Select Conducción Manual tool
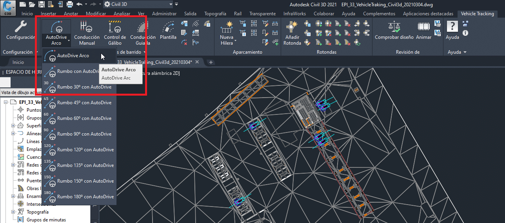The width and height of the screenshot is (505, 223). [x=87, y=32]
